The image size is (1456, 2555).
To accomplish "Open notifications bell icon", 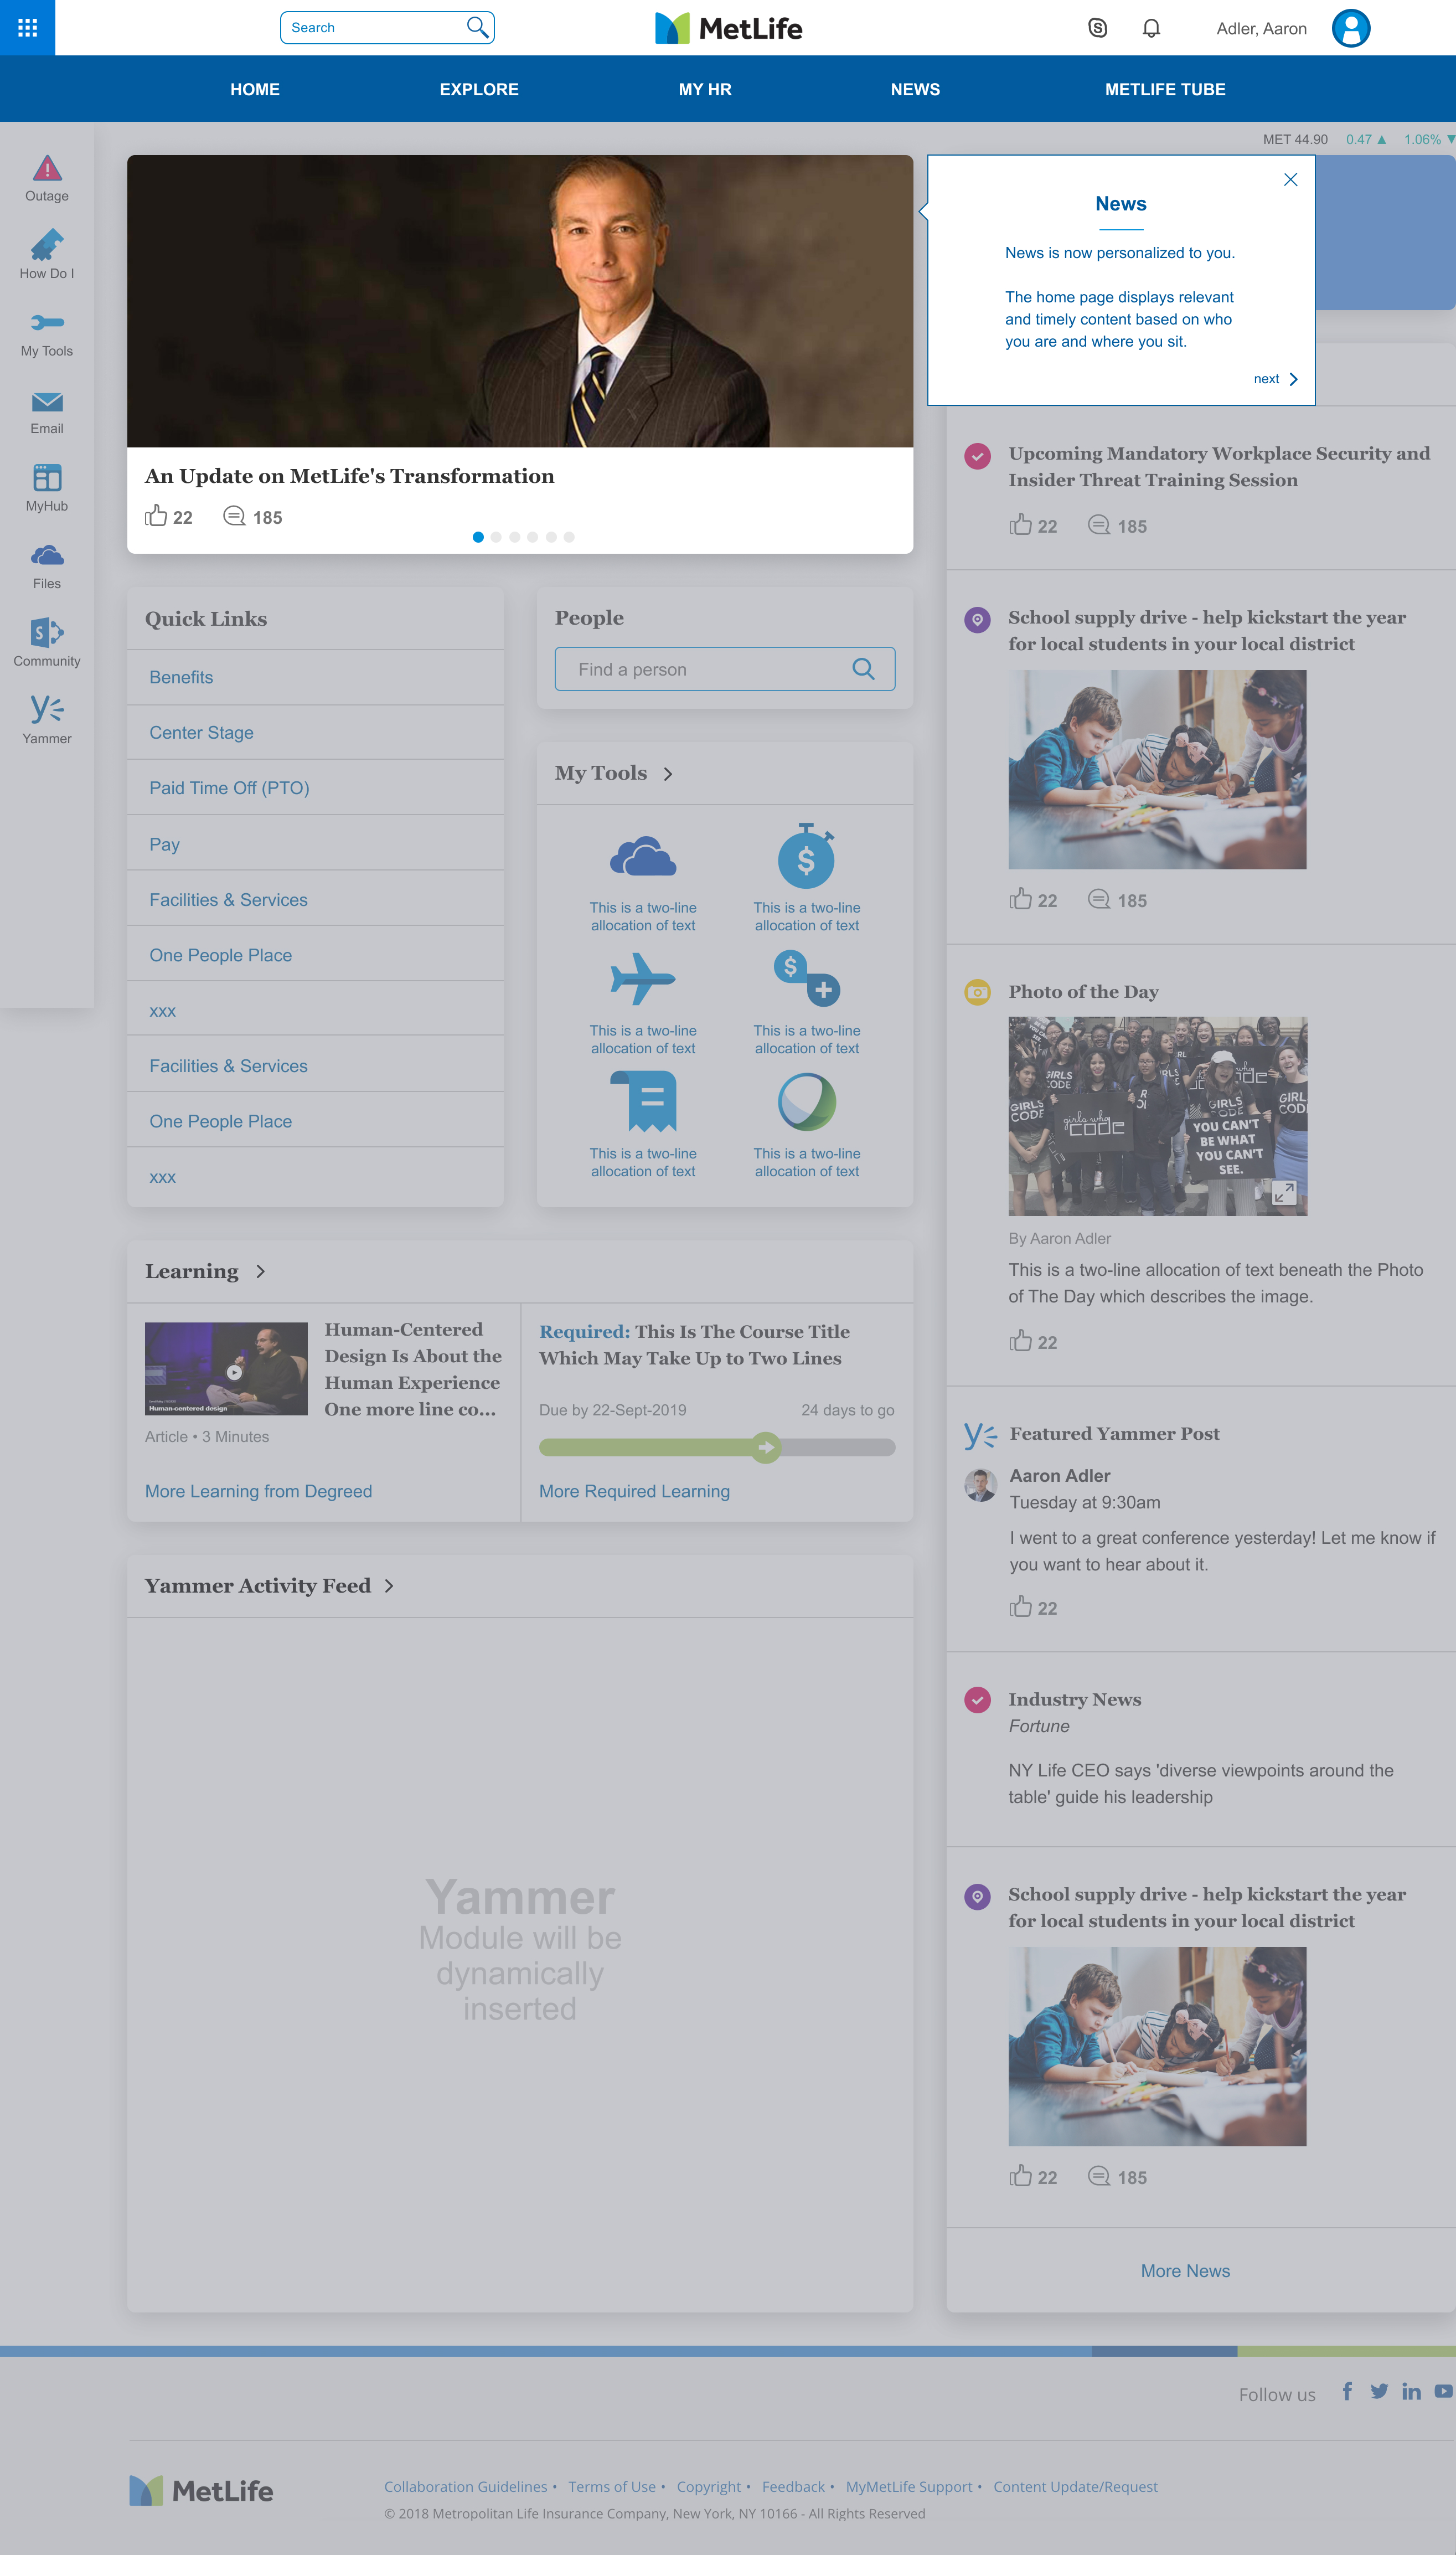I will [1151, 28].
